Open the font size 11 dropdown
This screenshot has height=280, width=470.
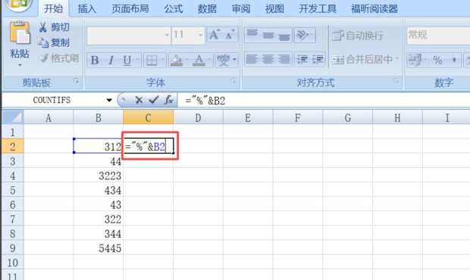(x=201, y=35)
